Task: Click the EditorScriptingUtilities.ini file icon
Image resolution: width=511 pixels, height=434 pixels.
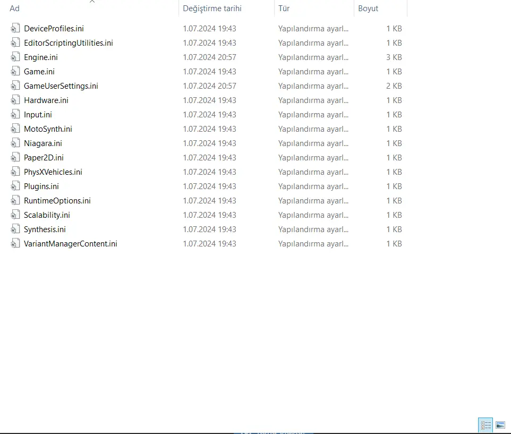Action: (x=15, y=42)
